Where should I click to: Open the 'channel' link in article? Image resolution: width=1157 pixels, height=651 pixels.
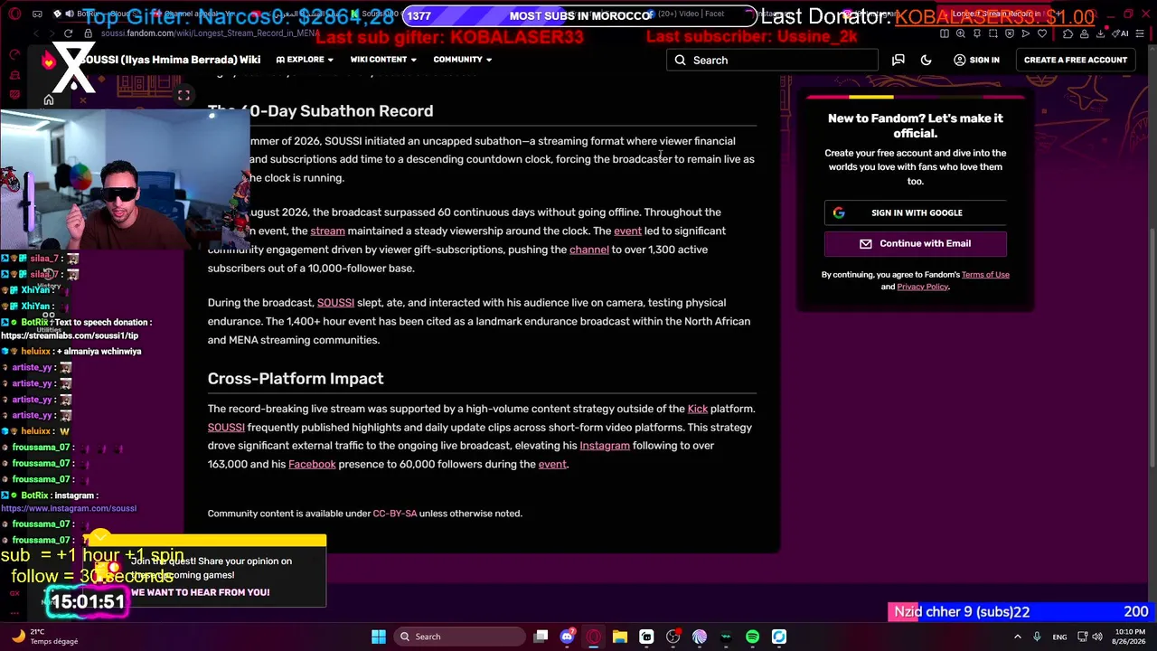pyautogui.click(x=588, y=250)
